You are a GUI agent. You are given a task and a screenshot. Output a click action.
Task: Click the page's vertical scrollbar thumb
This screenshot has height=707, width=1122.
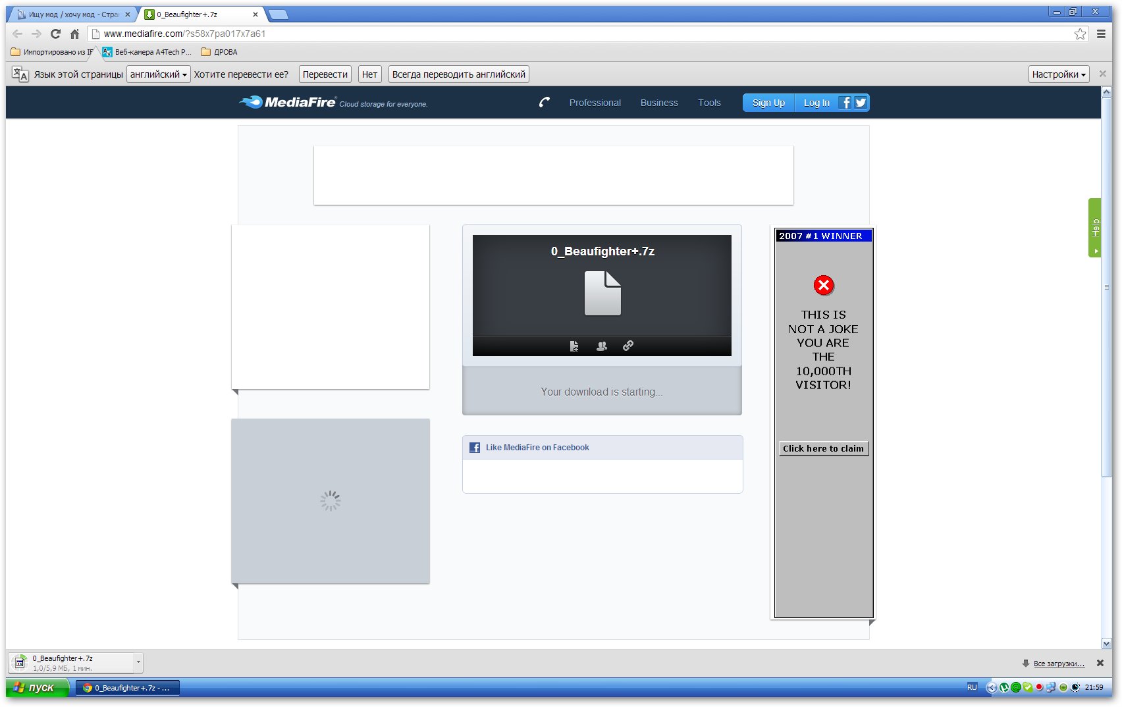(x=1107, y=287)
